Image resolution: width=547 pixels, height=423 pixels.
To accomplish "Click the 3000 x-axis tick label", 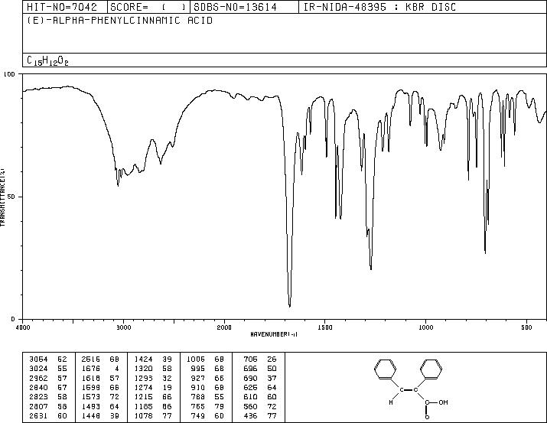I will (x=123, y=327).
